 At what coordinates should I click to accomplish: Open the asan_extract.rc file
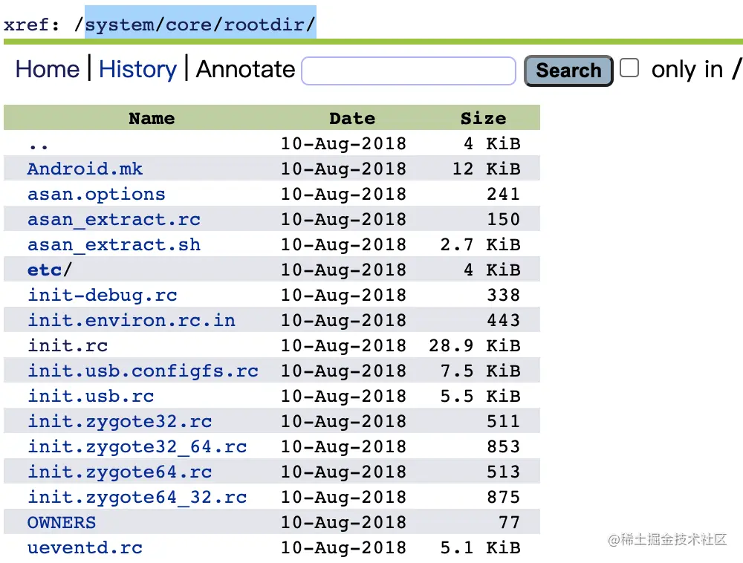tap(114, 220)
